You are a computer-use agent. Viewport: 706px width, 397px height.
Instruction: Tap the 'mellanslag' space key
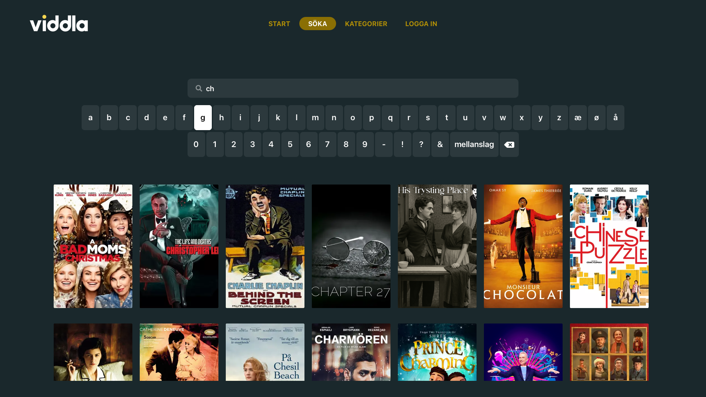(474, 144)
